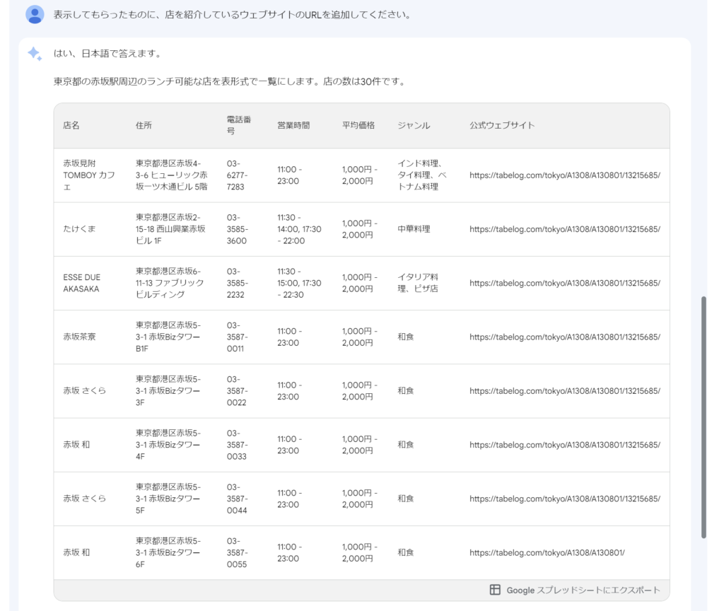Open the shorter tabelog link ending A130801/
Viewport: 724px width, 611px height.
coord(547,553)
